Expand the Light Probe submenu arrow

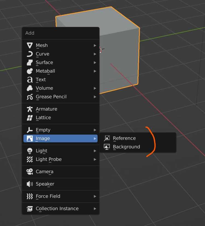[x=95, y=159]
